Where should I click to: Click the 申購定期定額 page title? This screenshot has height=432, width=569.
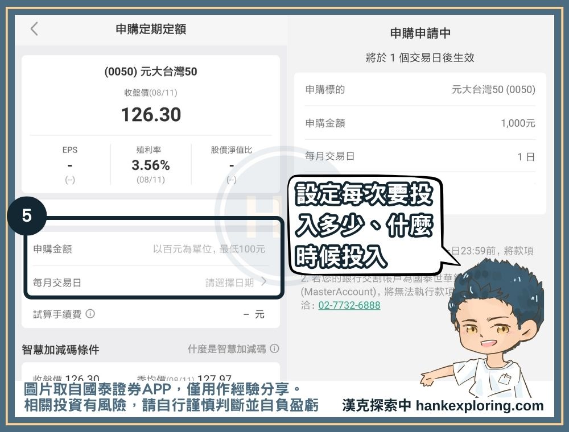(x=151, y=29)
